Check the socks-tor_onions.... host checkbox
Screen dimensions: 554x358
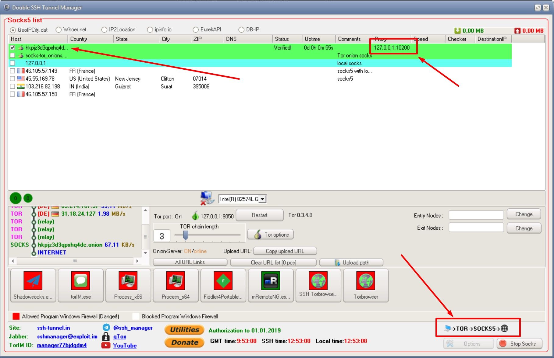coord(12,55)
